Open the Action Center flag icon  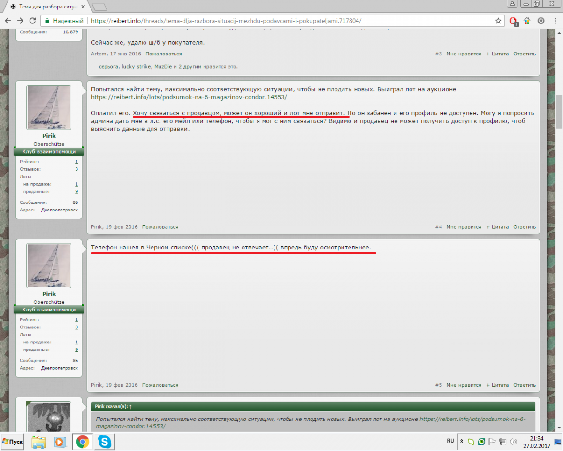[x=492, y=442]
